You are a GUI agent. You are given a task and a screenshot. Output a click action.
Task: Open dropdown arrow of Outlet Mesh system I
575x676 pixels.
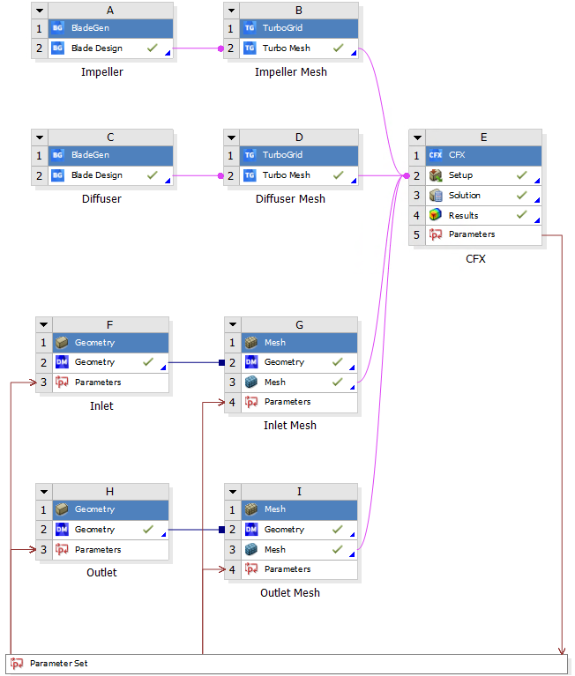pyautogui.click(x=233, y=491)
